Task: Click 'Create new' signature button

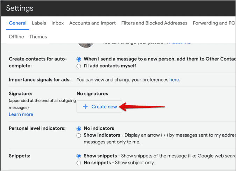Action: click(100, 107)
